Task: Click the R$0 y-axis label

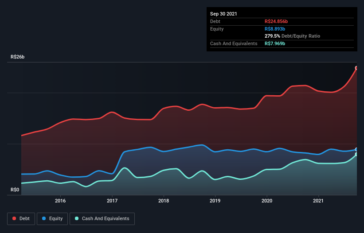Action: (x=15, y=190)
